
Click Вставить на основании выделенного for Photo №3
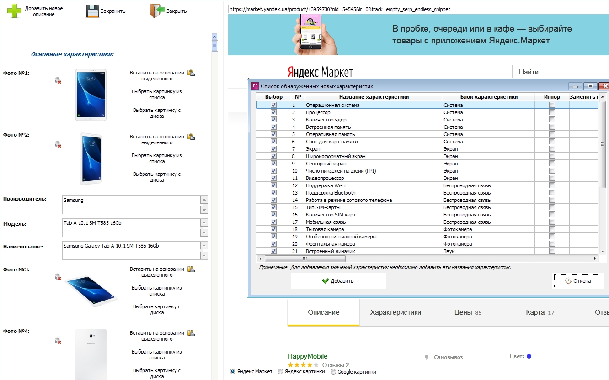157,272
